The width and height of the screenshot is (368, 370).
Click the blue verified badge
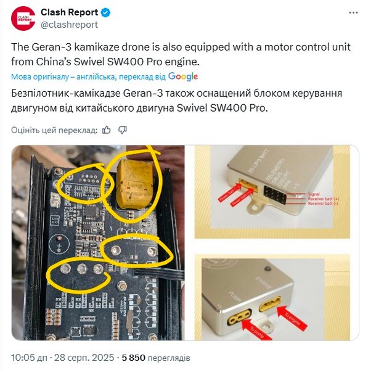point(105,12)
